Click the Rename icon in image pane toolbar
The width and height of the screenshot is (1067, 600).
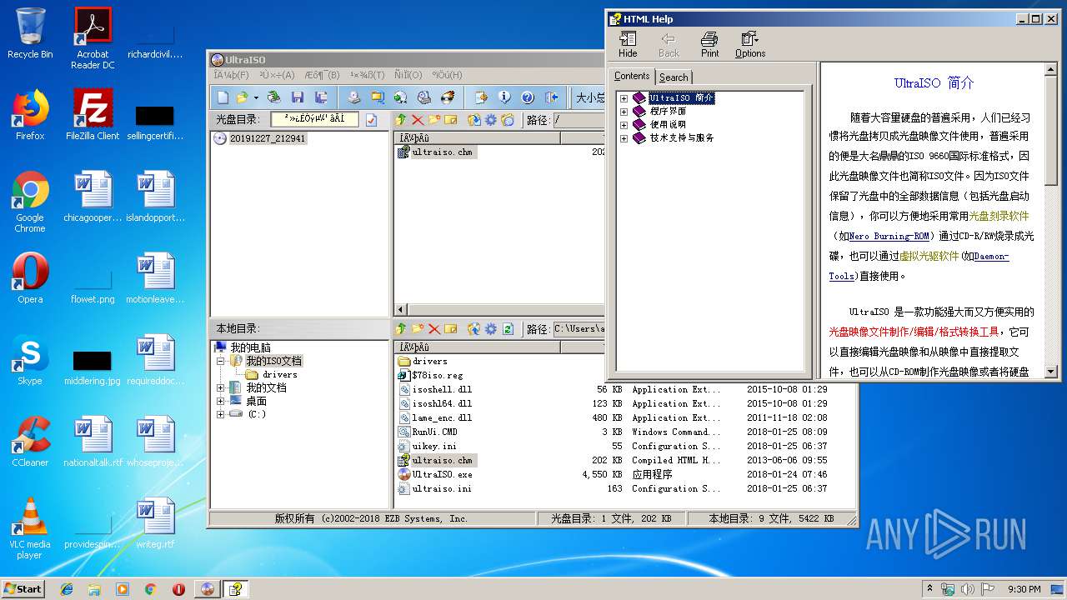click(450, 120)
